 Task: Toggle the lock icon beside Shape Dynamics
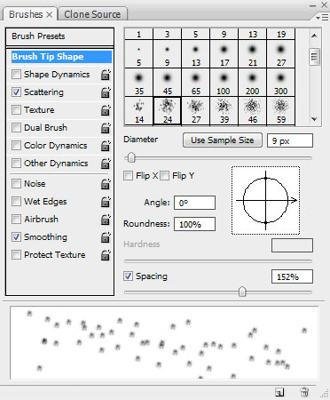pos(106,75)
